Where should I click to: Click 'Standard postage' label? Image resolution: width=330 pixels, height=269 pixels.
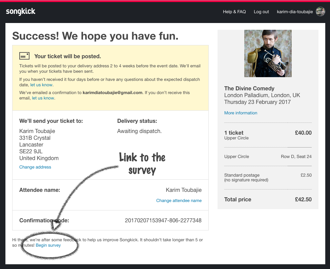click(x=242, y=175)
